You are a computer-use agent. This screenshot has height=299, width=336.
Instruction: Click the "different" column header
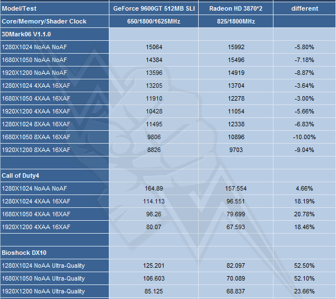coord(305,8)
